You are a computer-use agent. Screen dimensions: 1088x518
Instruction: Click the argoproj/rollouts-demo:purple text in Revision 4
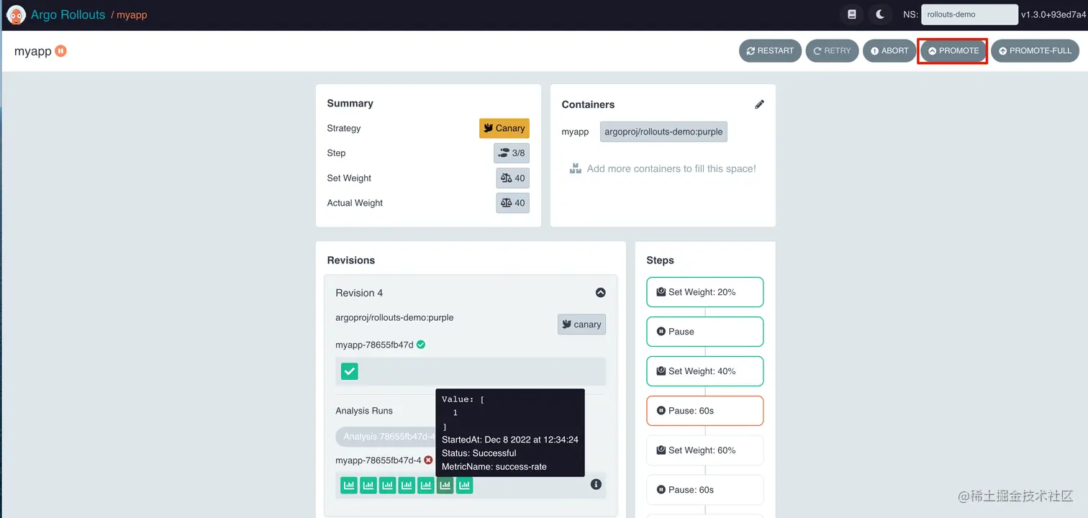394,317
